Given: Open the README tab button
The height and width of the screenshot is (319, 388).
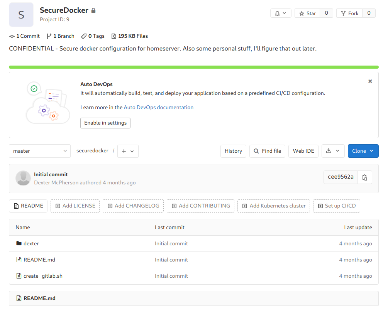Looking at the screenshot, I should [x=28, y=206].
